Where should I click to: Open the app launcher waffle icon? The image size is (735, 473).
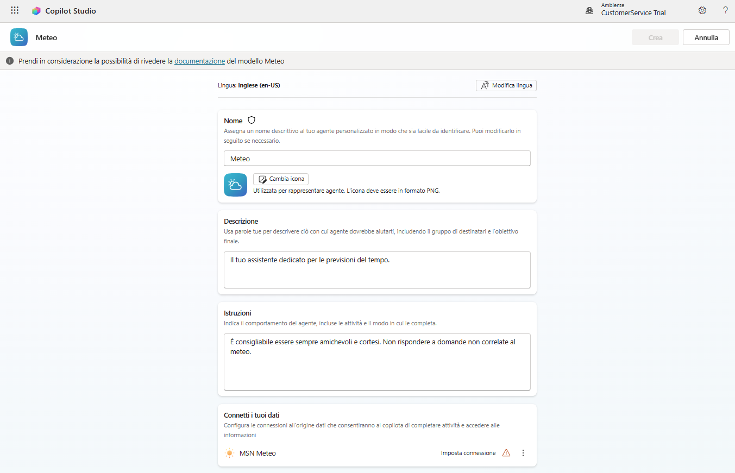15,10
